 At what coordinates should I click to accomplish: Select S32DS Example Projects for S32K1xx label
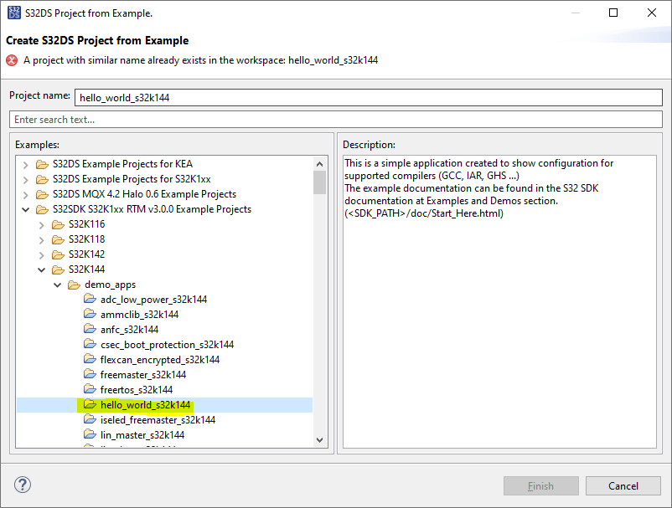pos(132,179)
